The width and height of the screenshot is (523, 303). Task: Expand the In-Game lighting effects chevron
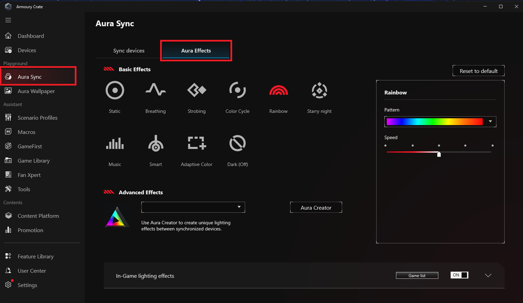click(488, 275)
